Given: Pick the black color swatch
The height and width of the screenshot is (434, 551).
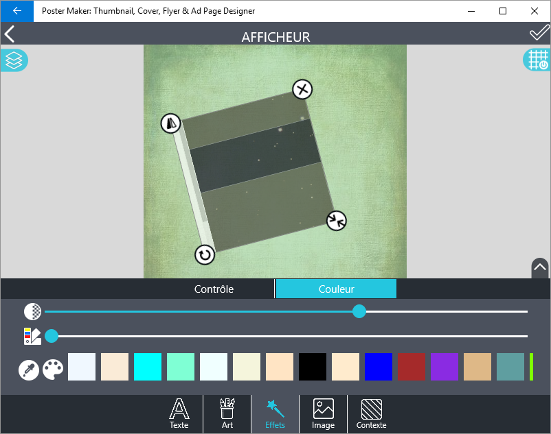Looking at the screenshot, I should coord(313,367).
